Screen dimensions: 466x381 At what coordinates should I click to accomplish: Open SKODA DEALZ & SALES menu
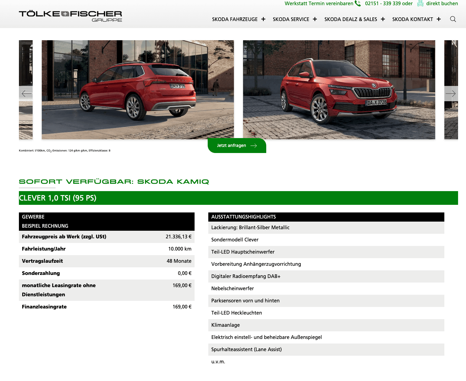tap(351, 19)
